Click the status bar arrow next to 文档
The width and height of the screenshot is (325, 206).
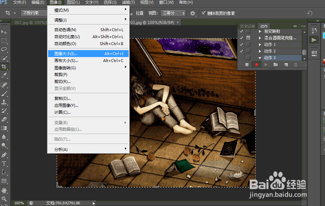[x=94, y=203]
